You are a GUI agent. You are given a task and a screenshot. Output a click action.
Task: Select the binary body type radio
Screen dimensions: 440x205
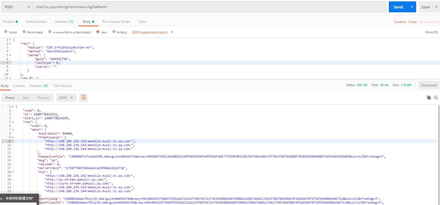pos(114,32)
